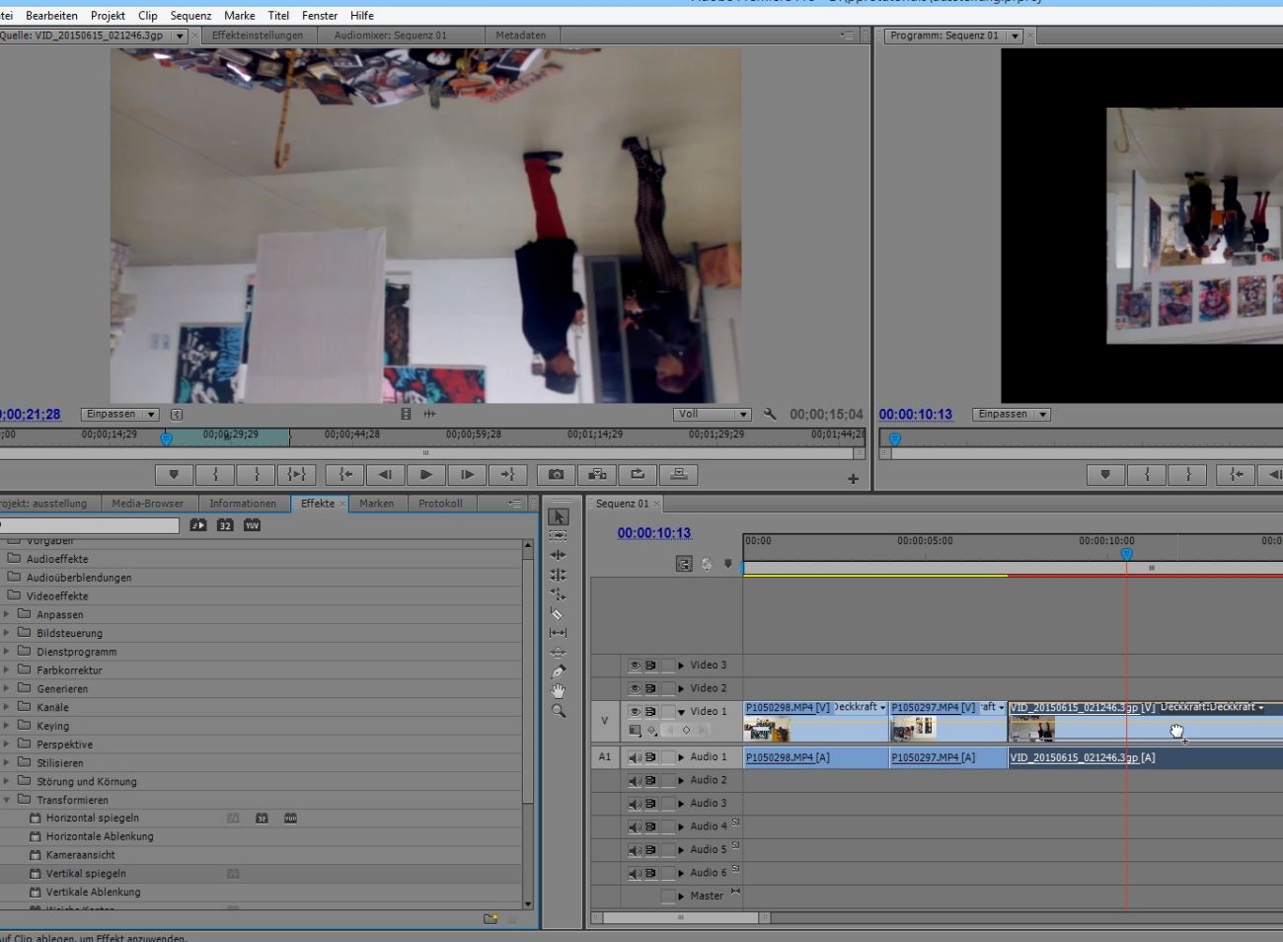The image size is (1283, 942).
Task: Select the Ripple Edit tool
Action: (x=559, y=555)
